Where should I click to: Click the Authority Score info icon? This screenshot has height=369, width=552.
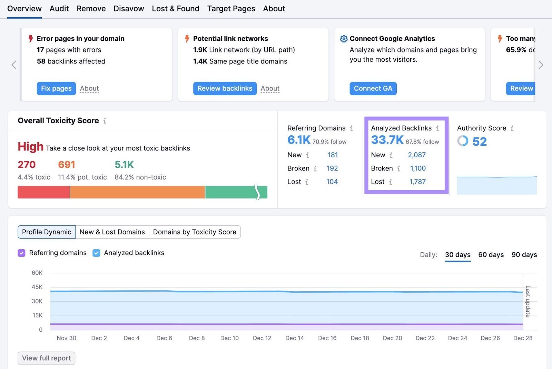coord(512,128)
